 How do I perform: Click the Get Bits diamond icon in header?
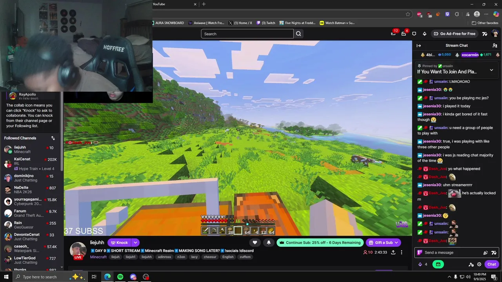[424, 34]
